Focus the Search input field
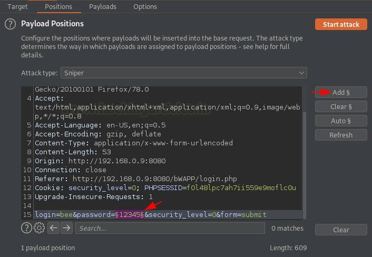The height and width of the screenshot is (257, 372). (170, 228)
